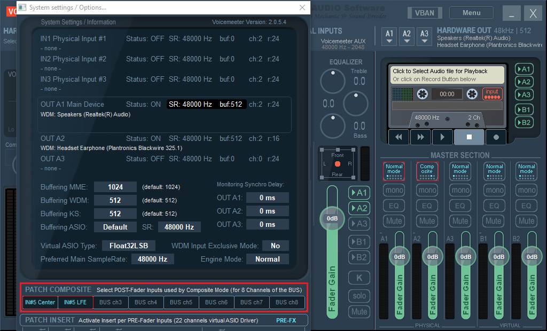Image resolution: width=547 pixels, height=331 pixels.
Task: Start playback on the cassette recorder
Action: click(442, 137)
